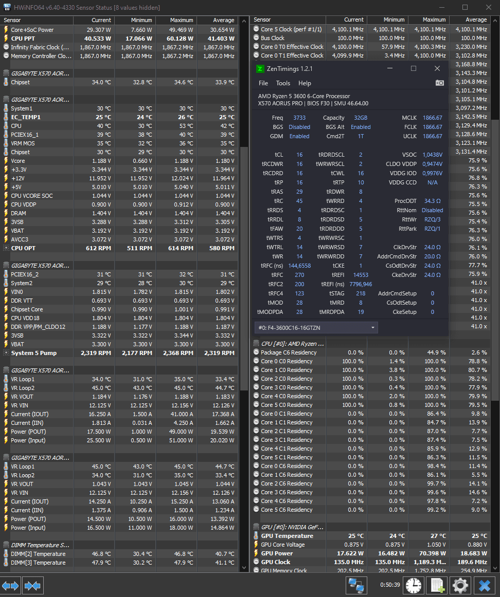This screenshot has height=597, width=500.
Task: Click left panel scrollbar up arrow
Action: coord(244,21)
